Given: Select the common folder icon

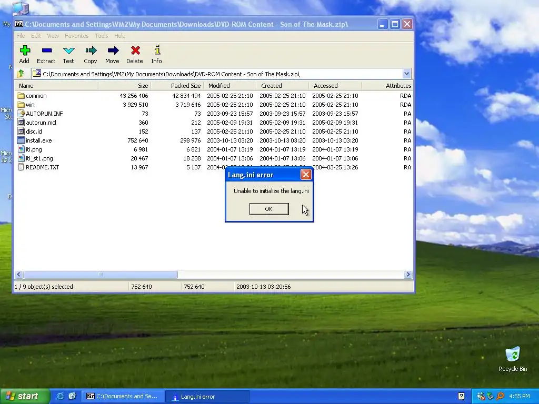Looking at the screenshot, I should (x=21, y=96).
